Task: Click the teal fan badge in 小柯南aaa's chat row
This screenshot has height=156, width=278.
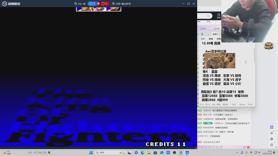Action: tap(208, 123)
